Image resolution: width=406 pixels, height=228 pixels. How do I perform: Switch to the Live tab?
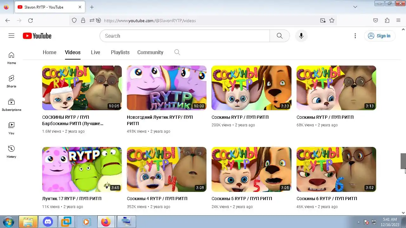click(x=95, y=52)
